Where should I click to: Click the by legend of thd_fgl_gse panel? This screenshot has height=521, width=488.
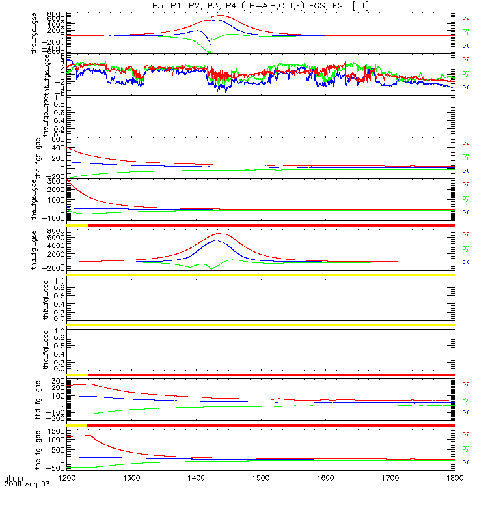click(x=466, y=398)
